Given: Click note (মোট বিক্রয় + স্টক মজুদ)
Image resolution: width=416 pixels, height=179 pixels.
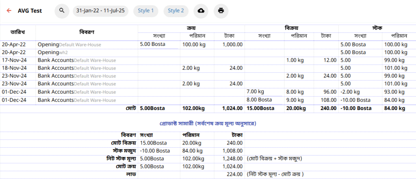Looking at the screenshot, I should click(275, 159).
